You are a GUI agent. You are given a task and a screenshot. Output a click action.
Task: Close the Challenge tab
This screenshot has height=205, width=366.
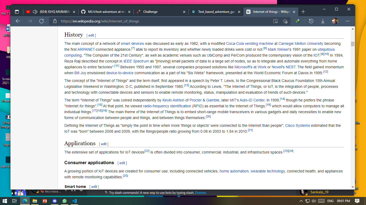point(184,12)
